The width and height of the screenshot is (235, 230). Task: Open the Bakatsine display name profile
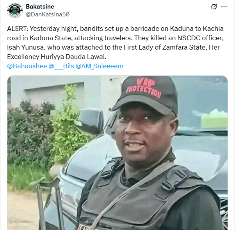click(x=40, y=7)
